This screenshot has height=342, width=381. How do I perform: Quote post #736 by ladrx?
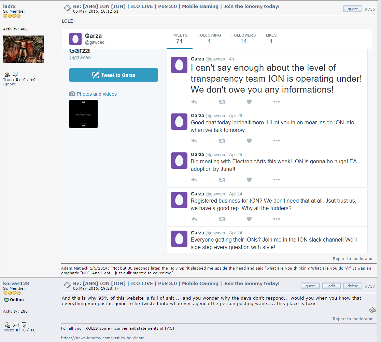point(353,9)
